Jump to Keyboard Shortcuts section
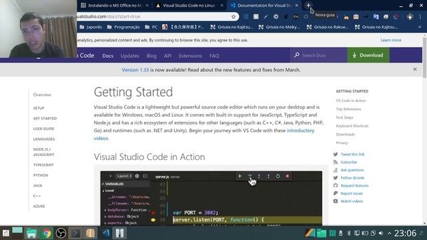Viewport: 427px width, 240px height. (x=352, y=126)
